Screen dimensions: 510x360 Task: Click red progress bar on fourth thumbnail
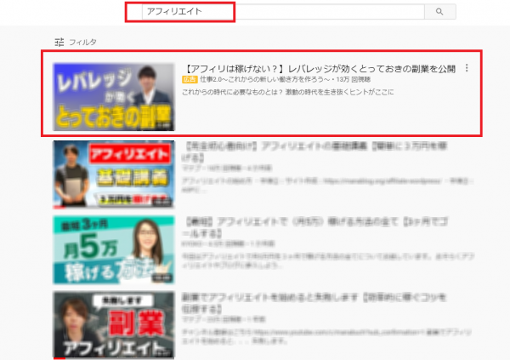pyautogui.click(x=59, y=358)
